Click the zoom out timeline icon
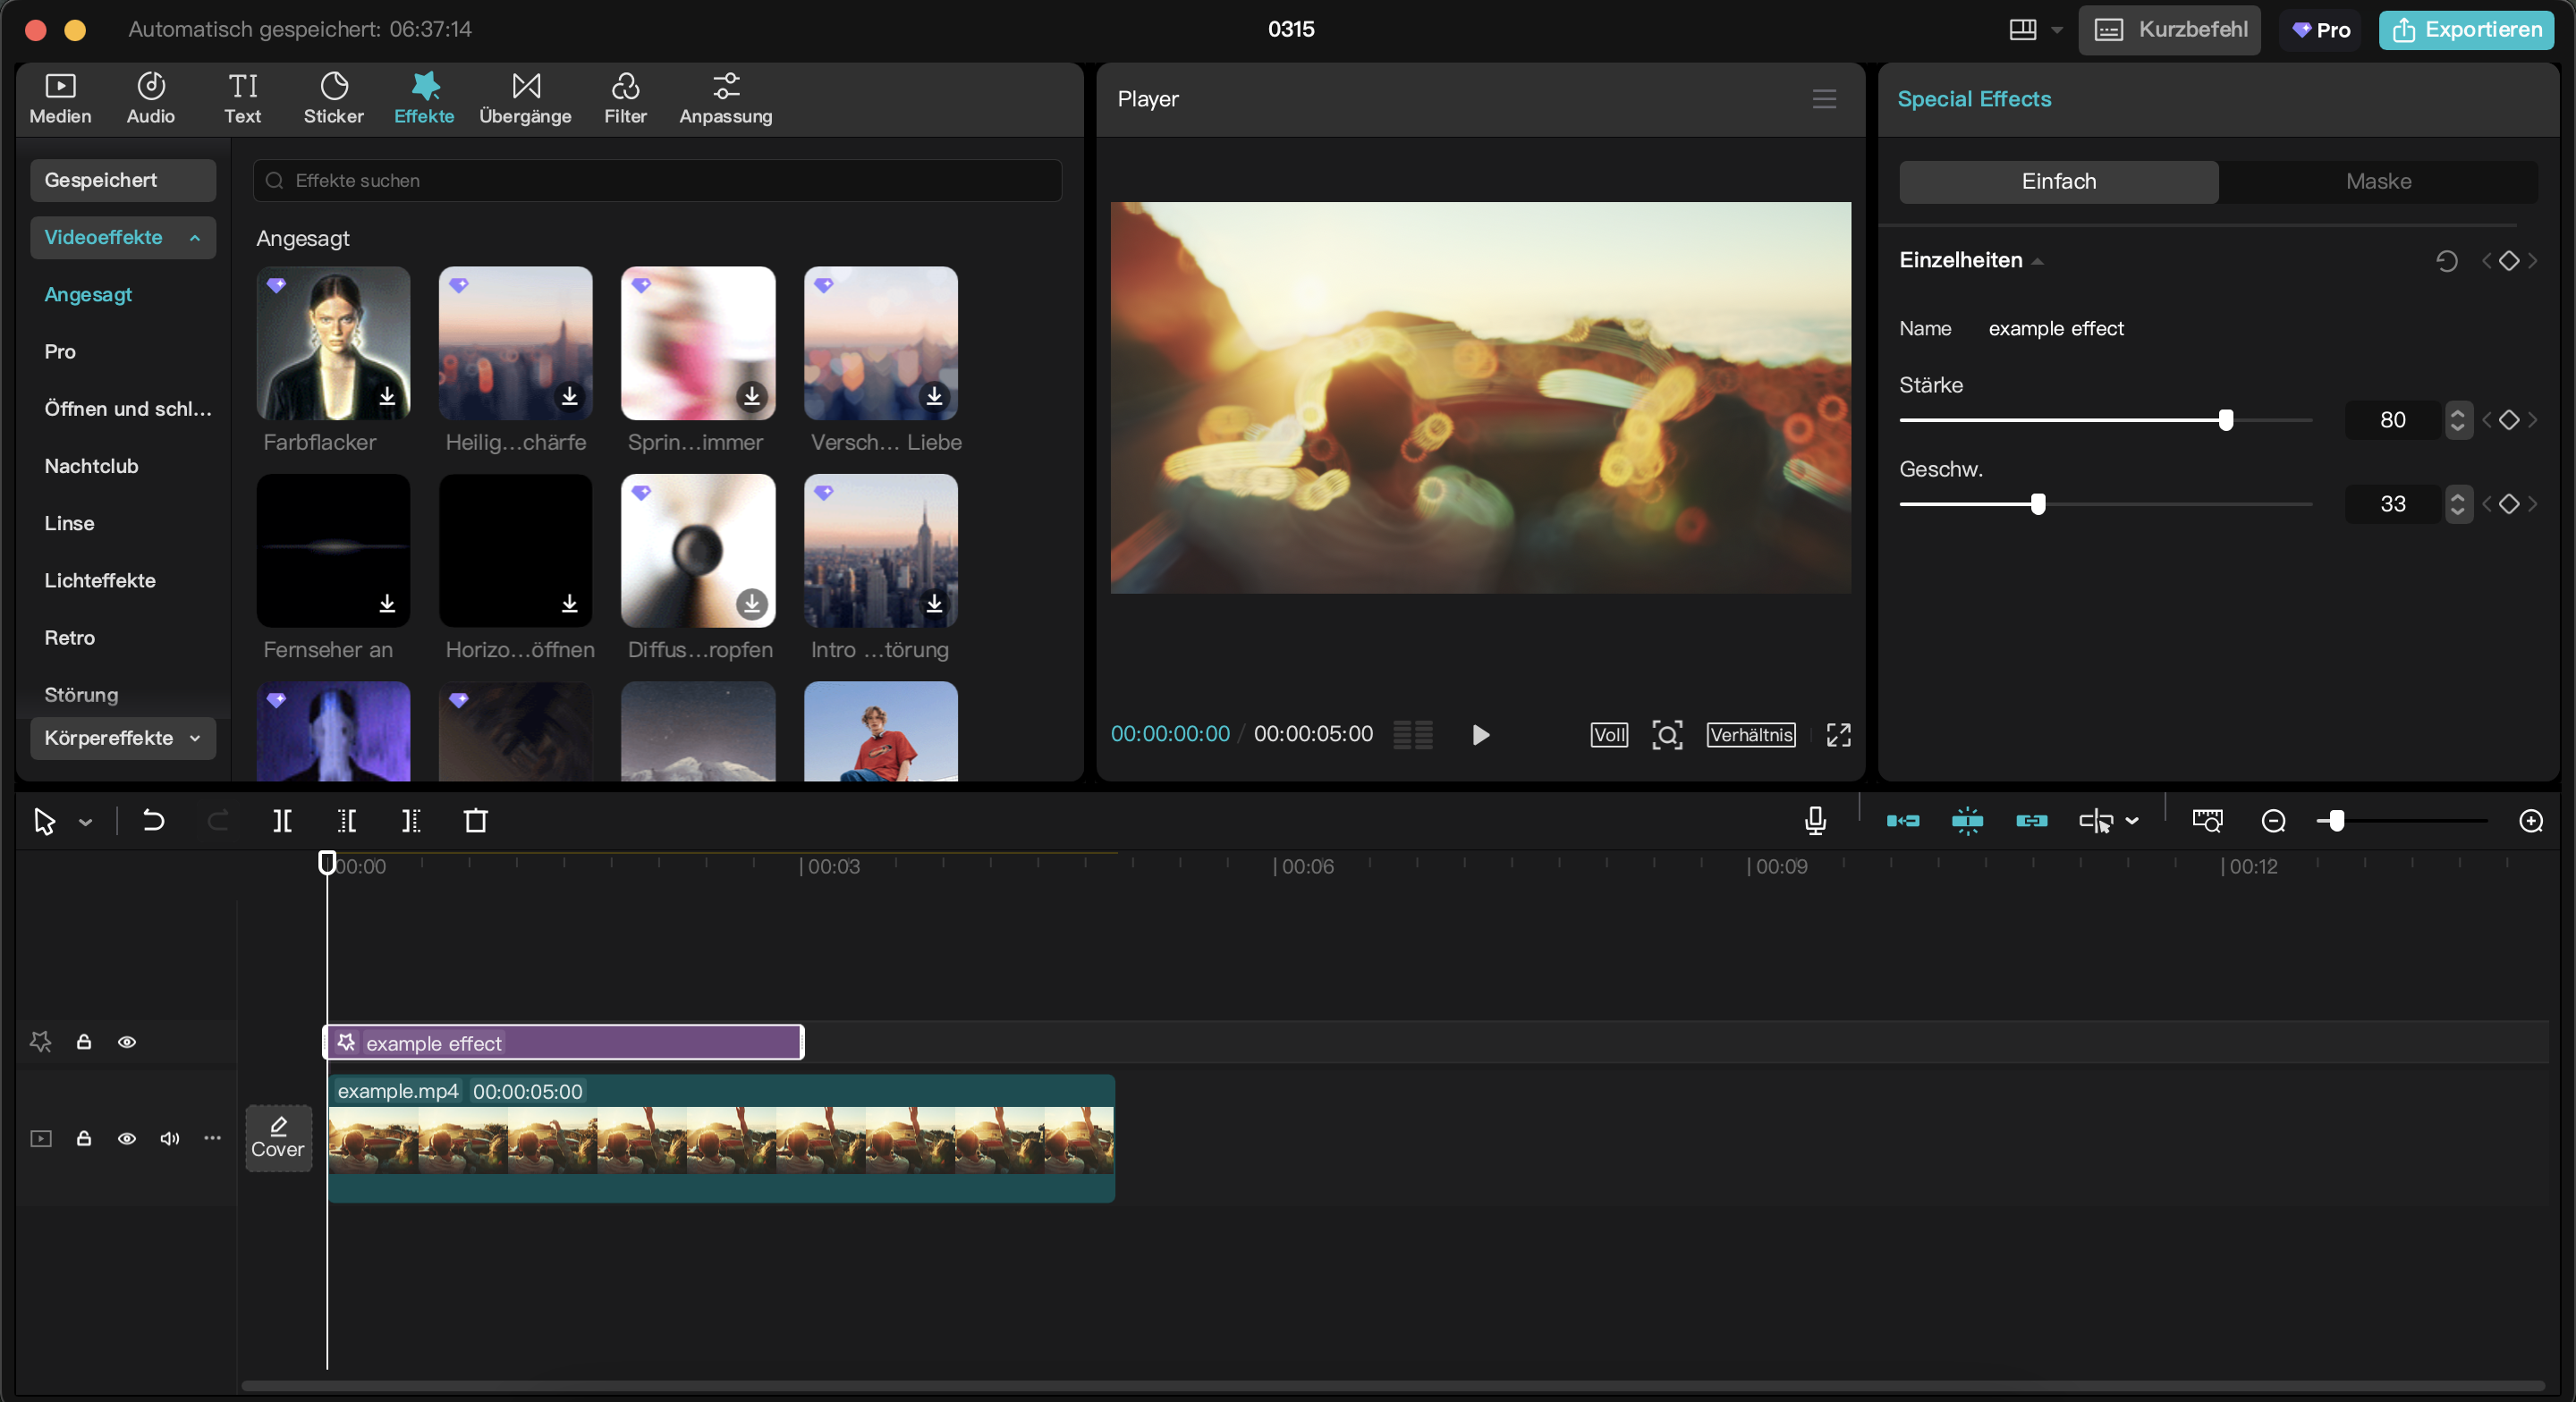 (2273, 821)
